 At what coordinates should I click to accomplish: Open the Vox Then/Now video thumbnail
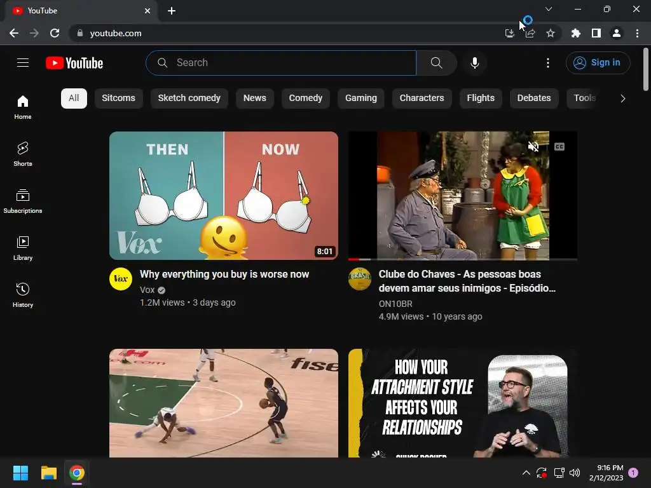(x=224, y=196)
